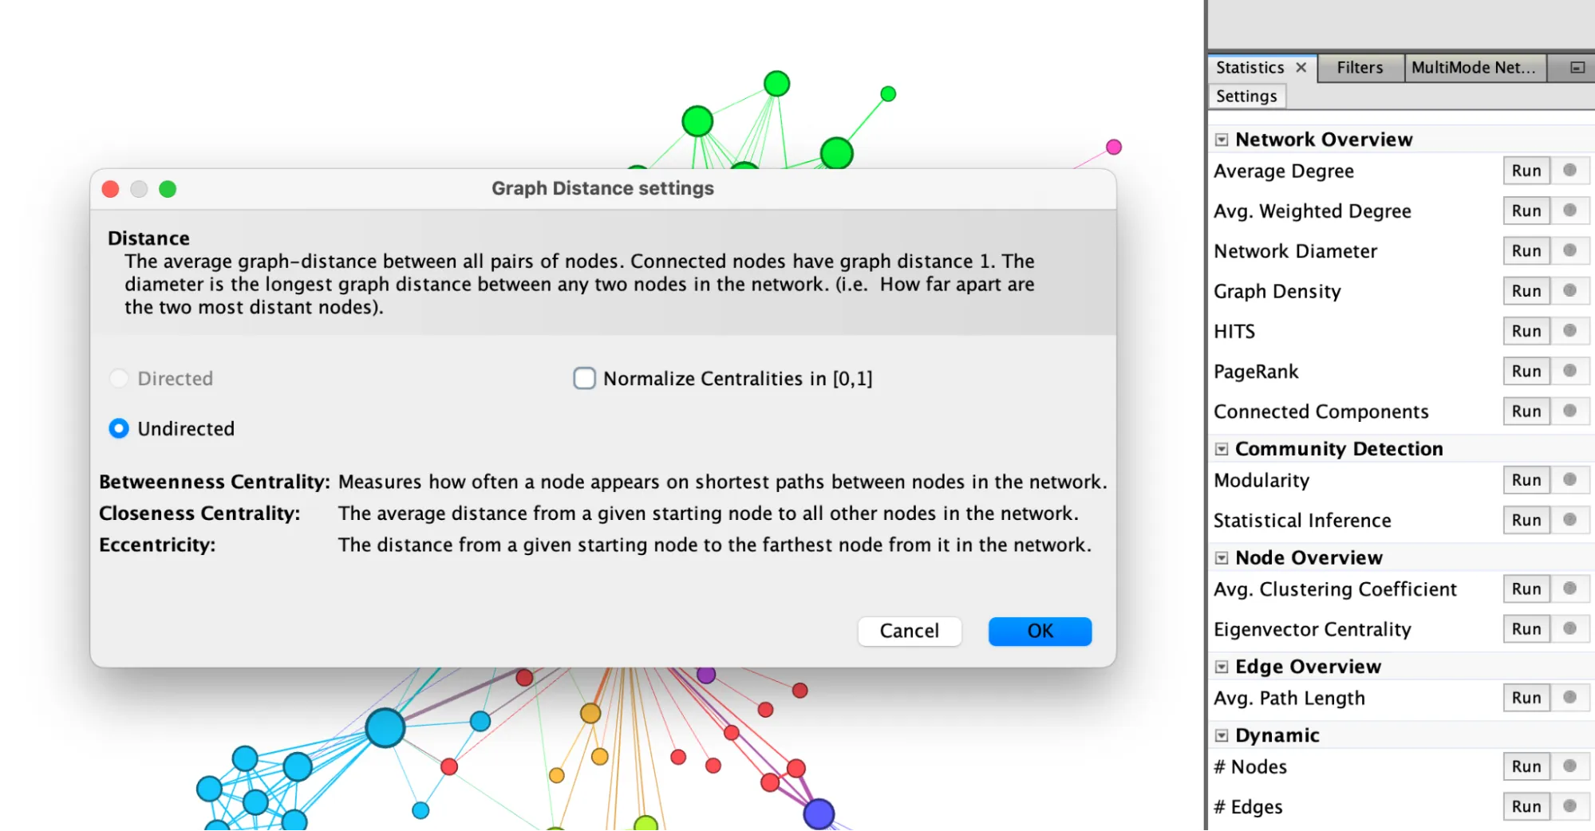
Task: Run the Graph Density statistic
Action: click(x=1526, y=291)
